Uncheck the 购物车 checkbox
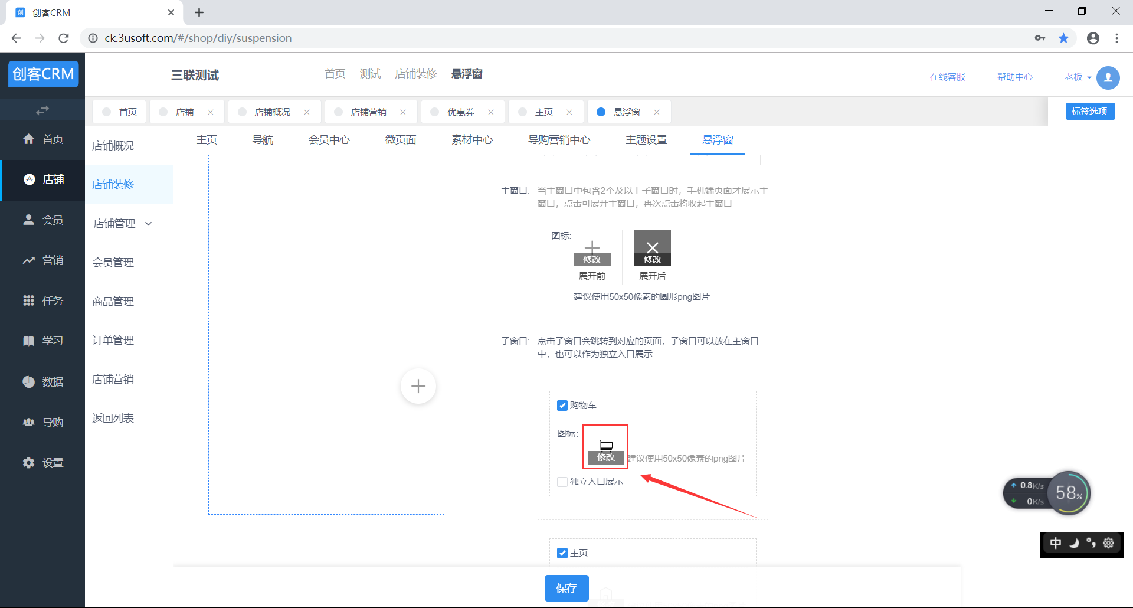Viewport: 1133px width, 608px height. click(562, 406)
